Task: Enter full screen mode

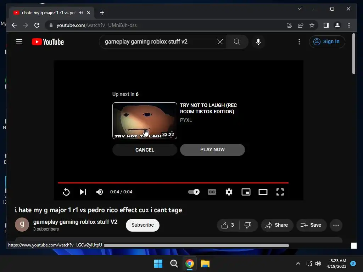Action: coord(280,192)
